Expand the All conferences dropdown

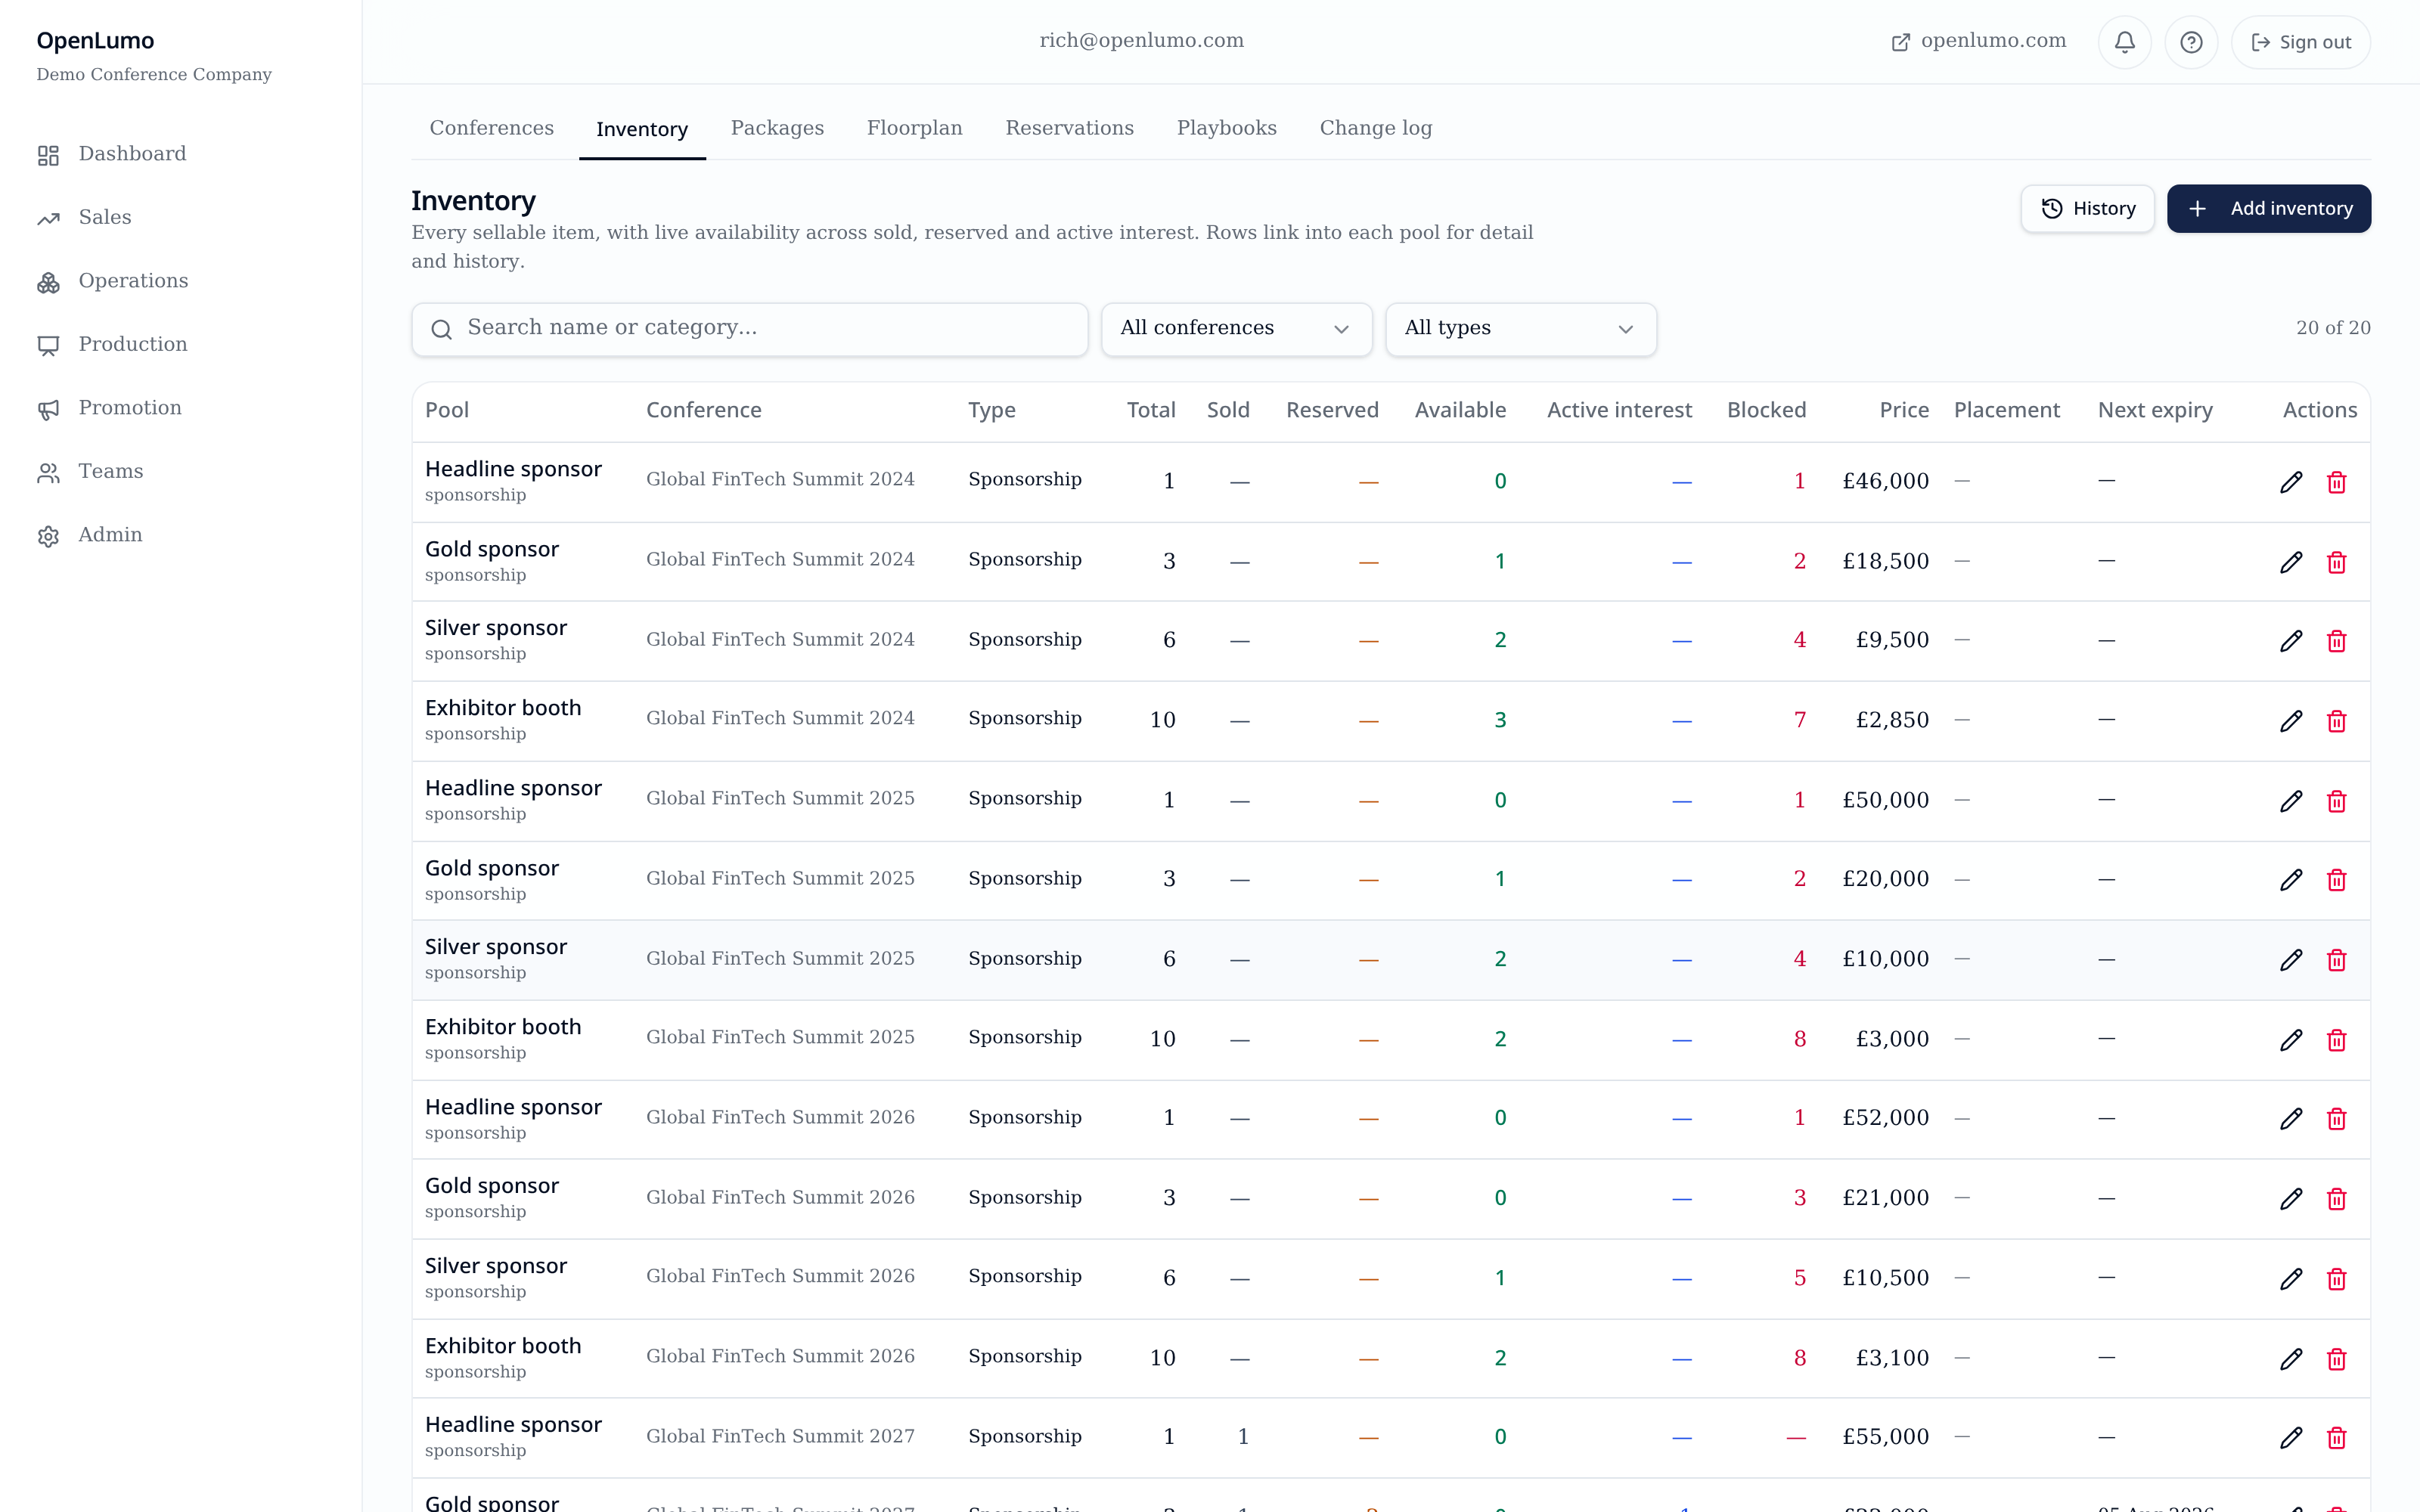tap(1236, 329)
